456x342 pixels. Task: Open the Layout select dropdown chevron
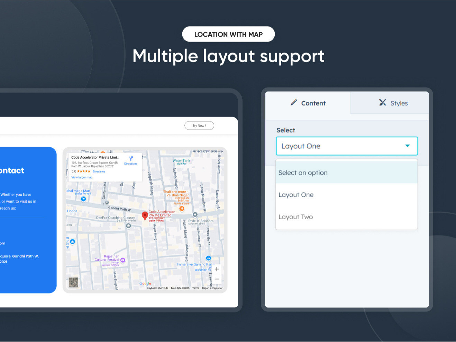point(408,146)
